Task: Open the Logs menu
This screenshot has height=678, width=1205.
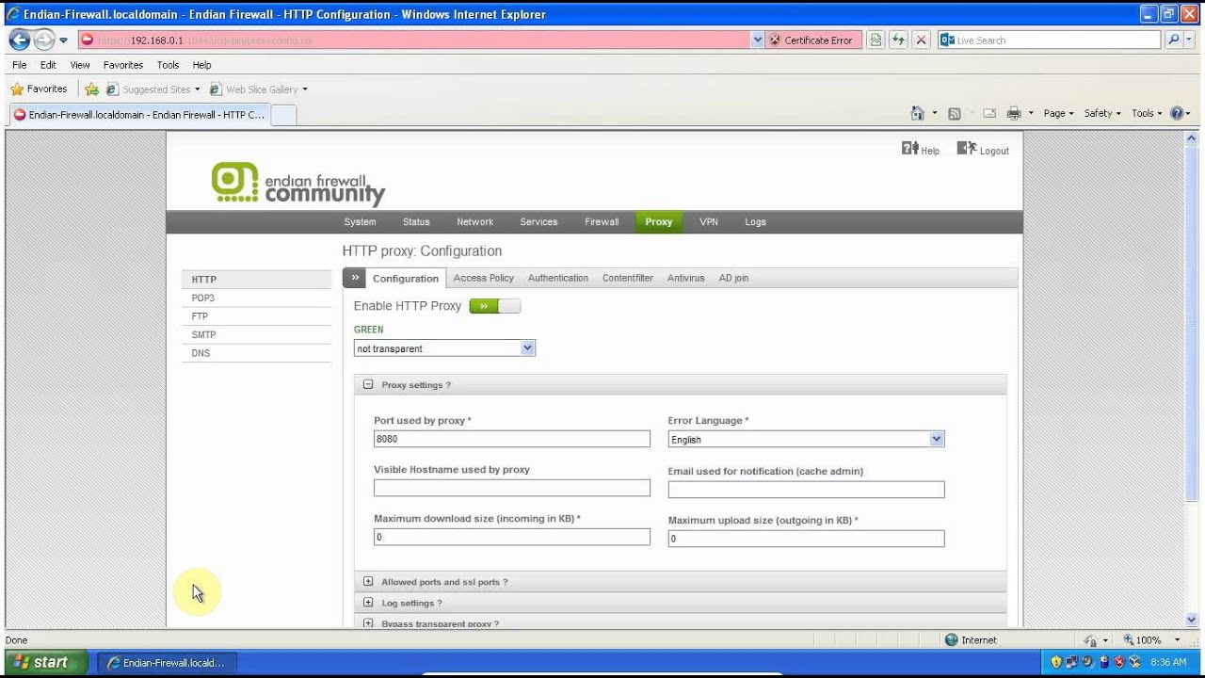Action: 755,222
